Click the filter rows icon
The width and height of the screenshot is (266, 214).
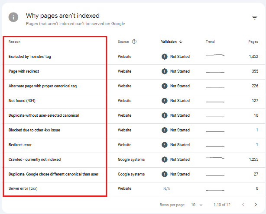coord(255,18)
